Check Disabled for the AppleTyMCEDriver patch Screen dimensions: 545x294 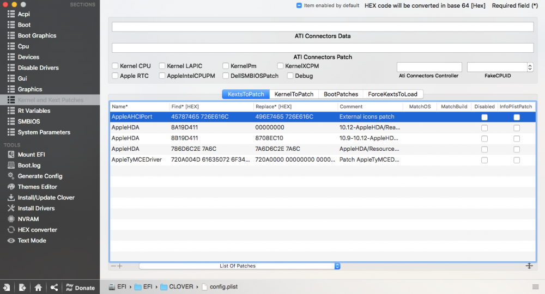coord(485,160)
